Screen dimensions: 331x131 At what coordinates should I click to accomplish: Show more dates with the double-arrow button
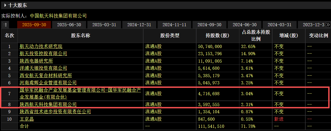pos(328,25)
